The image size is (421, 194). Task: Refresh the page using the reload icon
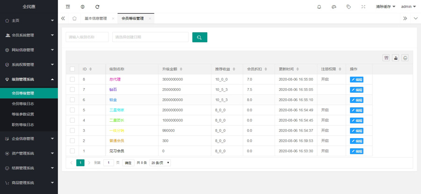pos(97,7)
